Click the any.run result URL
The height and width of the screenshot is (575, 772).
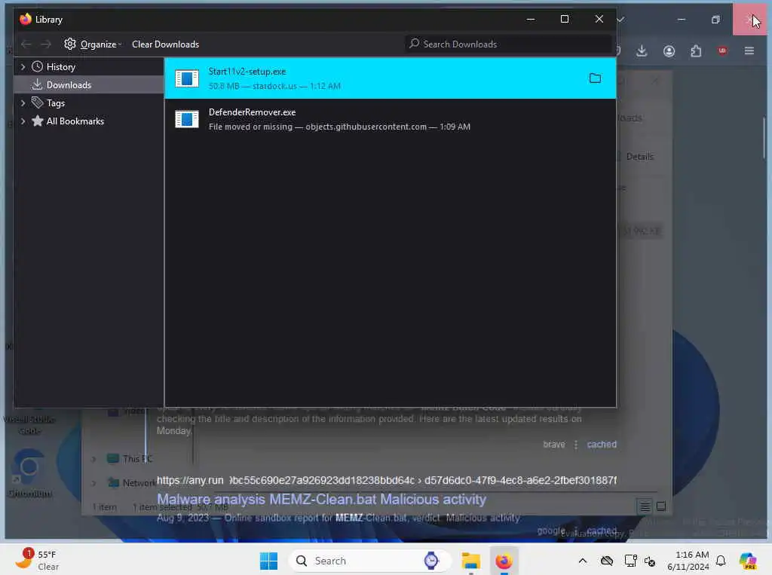tap(387, 480)
